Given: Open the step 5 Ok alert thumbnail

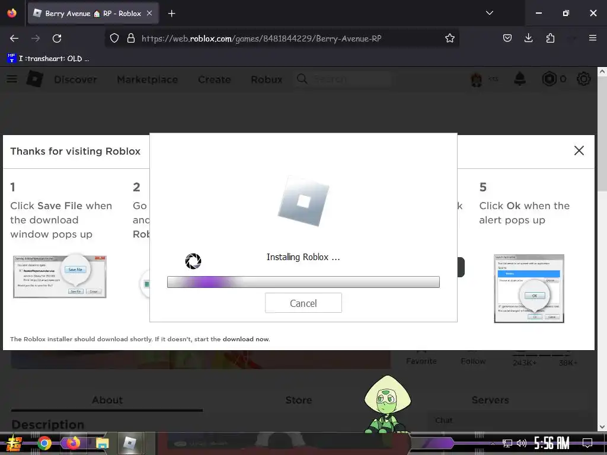Looking at the screenshot, I should coord(529,289).
